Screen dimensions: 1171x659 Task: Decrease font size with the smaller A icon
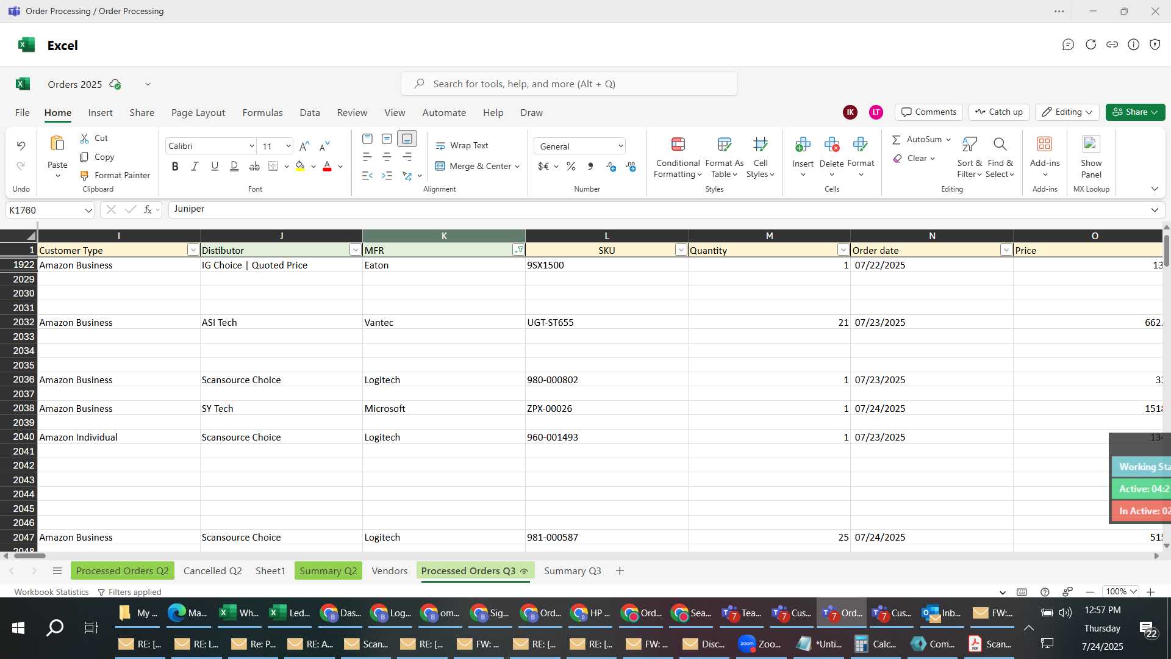click(325, 146)
